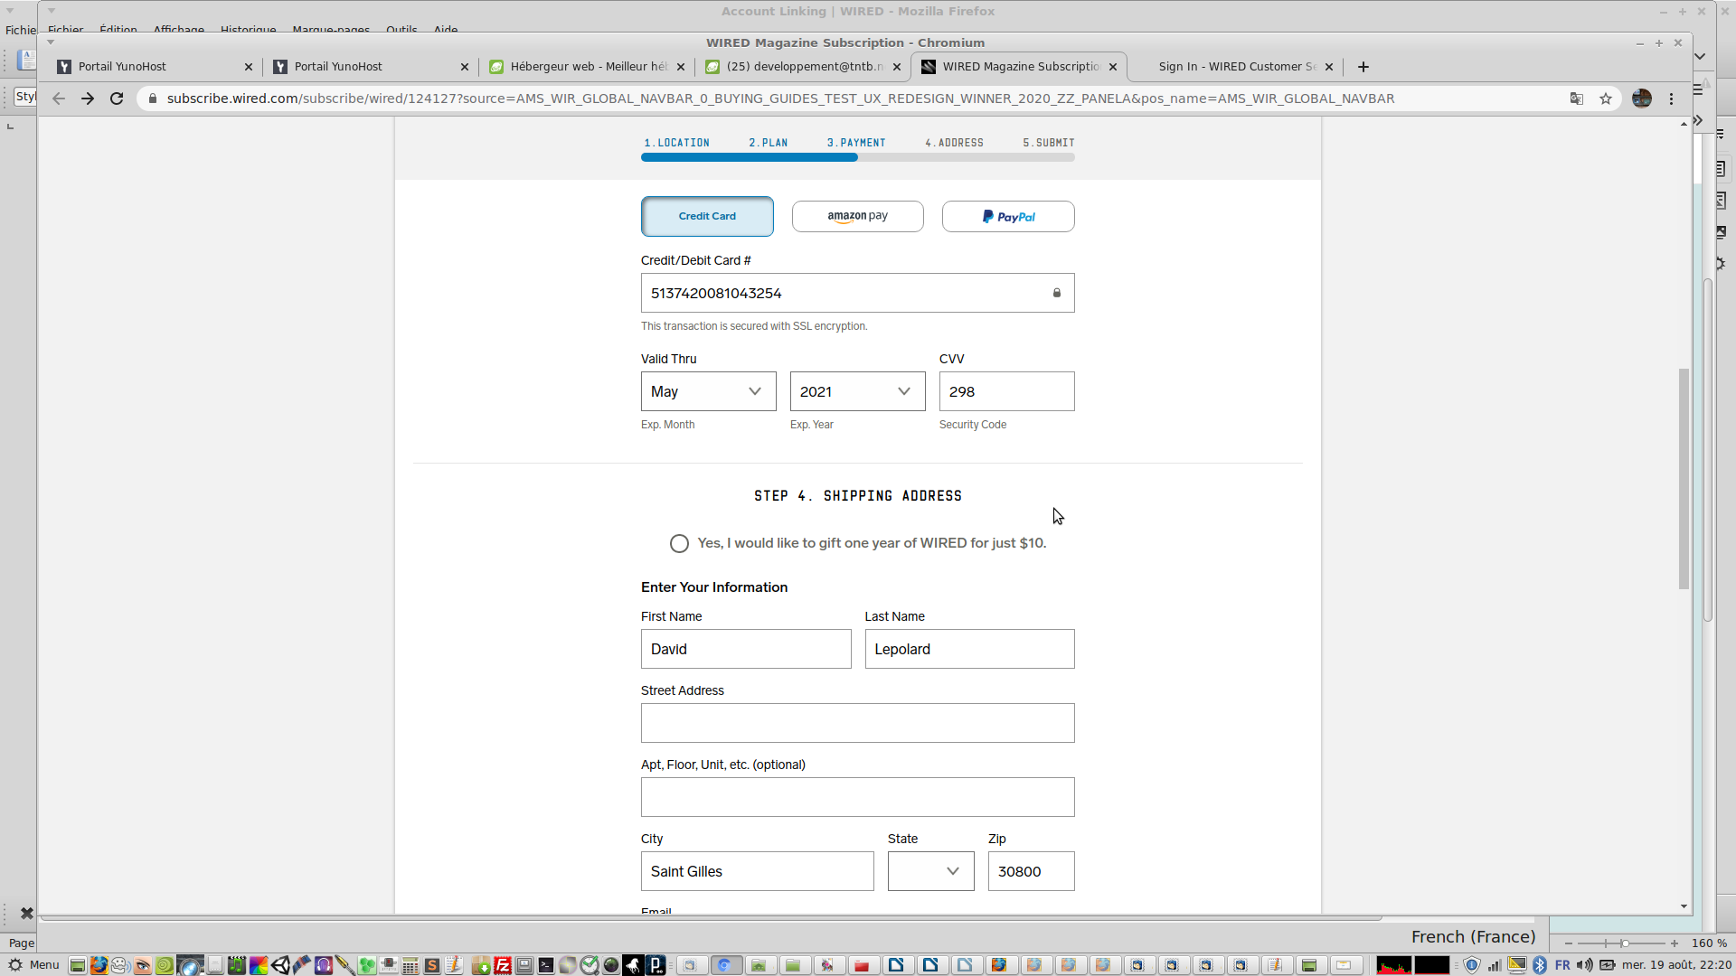Viewport: 1736px width, 976px height.
Task: Bookmark this page with the star icon
Action: [x=1606, y=99]
